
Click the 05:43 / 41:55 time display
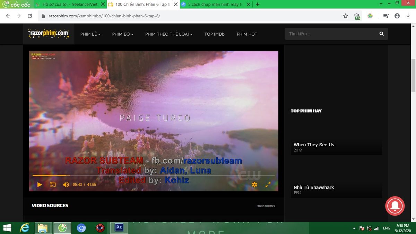84,185
